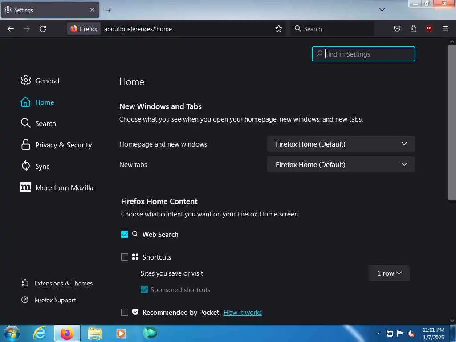Click the Firefox taskbar icon
This screenshot has height=342, width=456.
67,333
